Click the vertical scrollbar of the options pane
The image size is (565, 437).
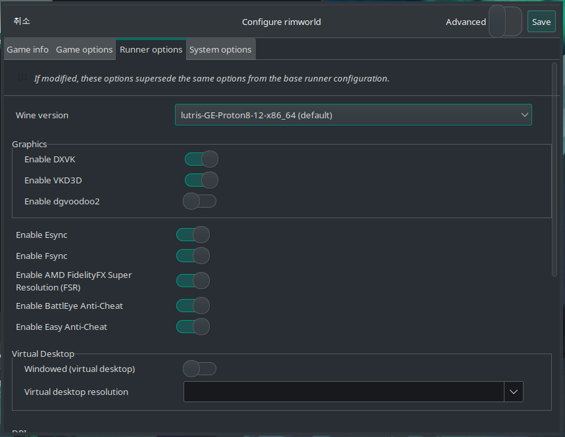click(x=554, y=169)
